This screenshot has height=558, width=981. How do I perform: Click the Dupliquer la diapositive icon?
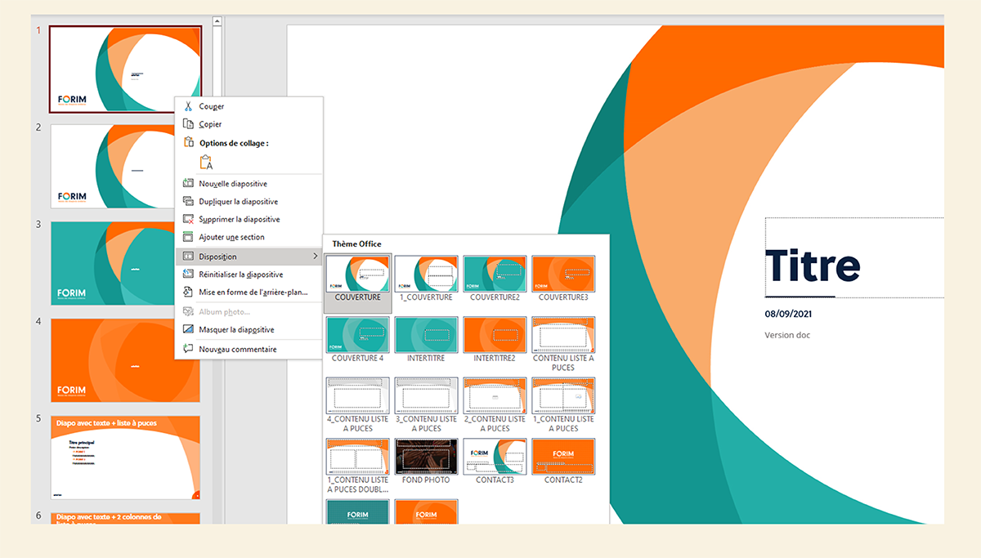click(x=188, y=202)
